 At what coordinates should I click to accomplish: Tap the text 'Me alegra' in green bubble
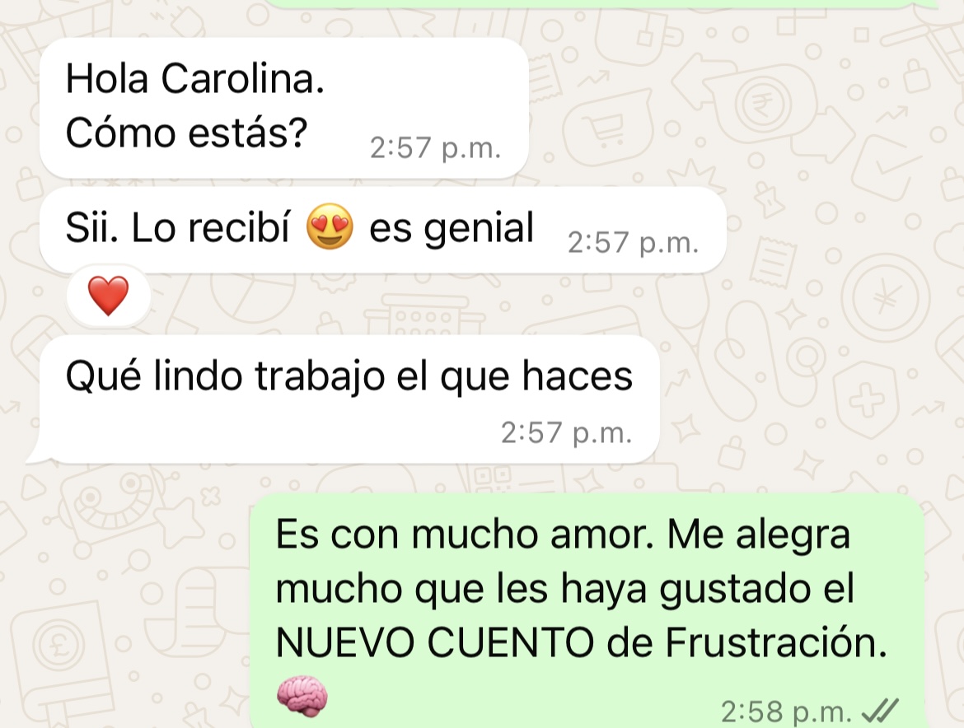pyautogui.click(x=759, y=534)
